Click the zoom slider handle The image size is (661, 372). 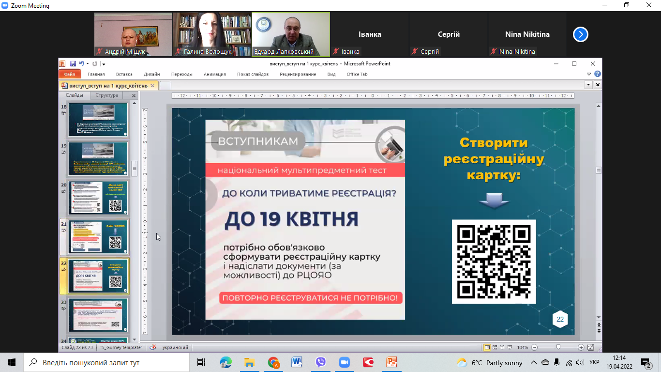[558, 348]
